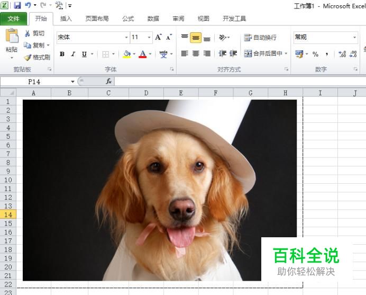The height and width of the screenshot is (295, 366).
Task: Toggle center text alignment
Action: pos(196,54)
